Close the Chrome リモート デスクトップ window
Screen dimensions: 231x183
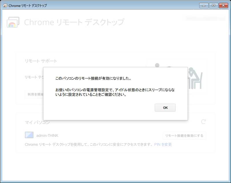pyautogui.click(x=223, y=5)
